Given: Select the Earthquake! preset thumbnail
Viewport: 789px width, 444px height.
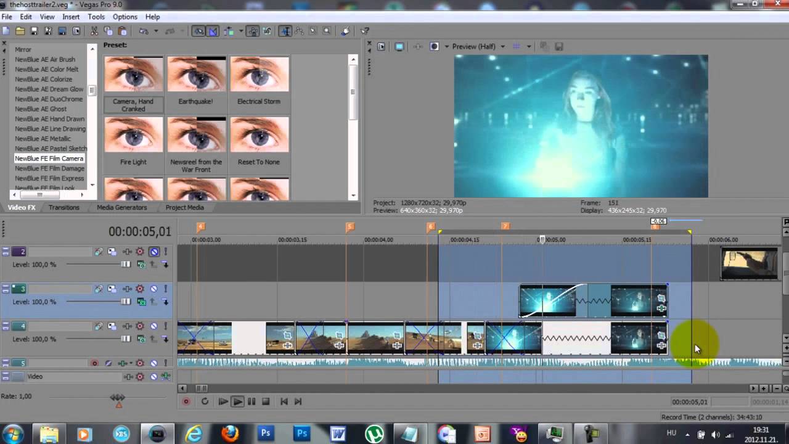Looking at the screenshot, I should [197, 75].
